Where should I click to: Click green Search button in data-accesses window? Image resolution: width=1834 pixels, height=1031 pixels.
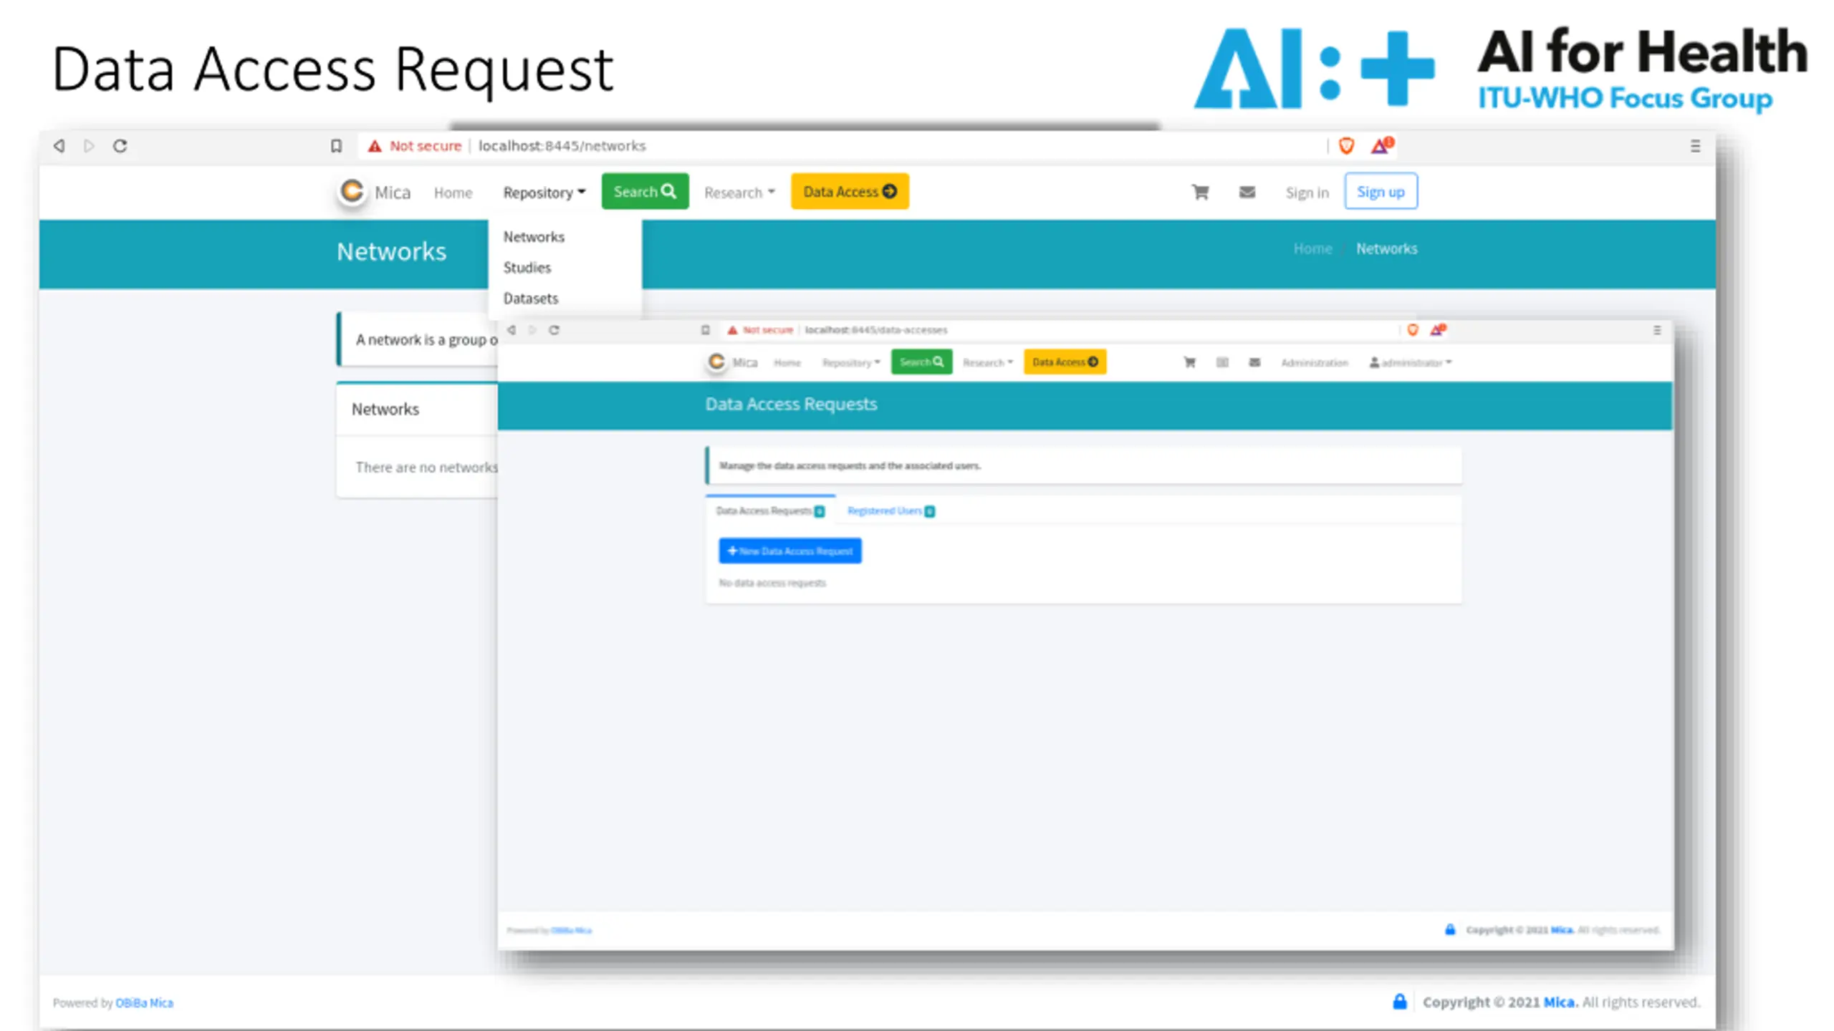(921, 362)
